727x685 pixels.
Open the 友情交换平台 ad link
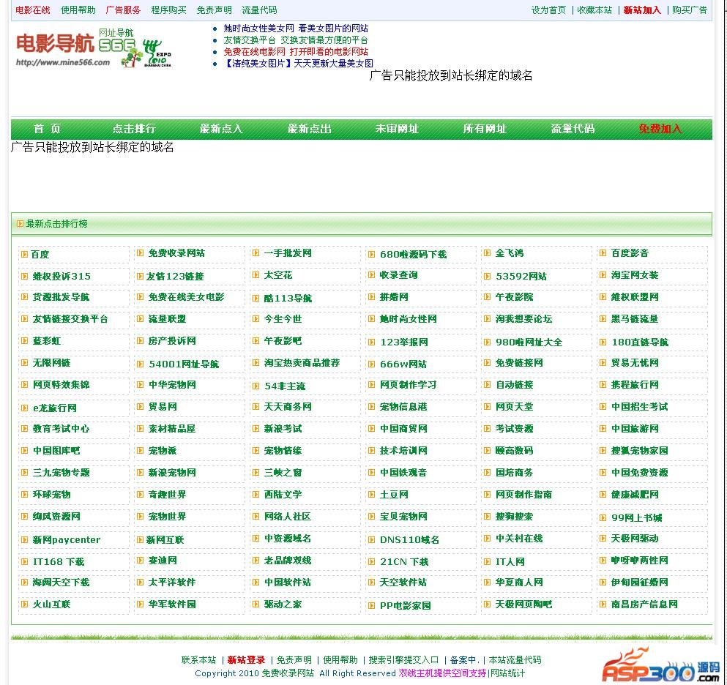[x=296, y=40]
